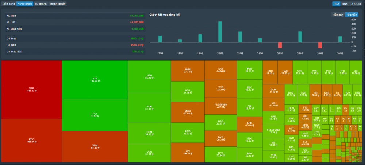
Task: Click the VNM treemap tile
Action: pyautogui.click(x=95, y=147)
